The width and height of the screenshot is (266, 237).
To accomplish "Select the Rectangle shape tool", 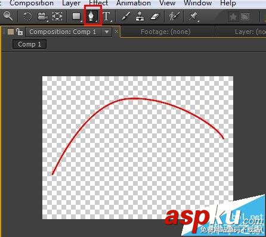I will point(76,16).
